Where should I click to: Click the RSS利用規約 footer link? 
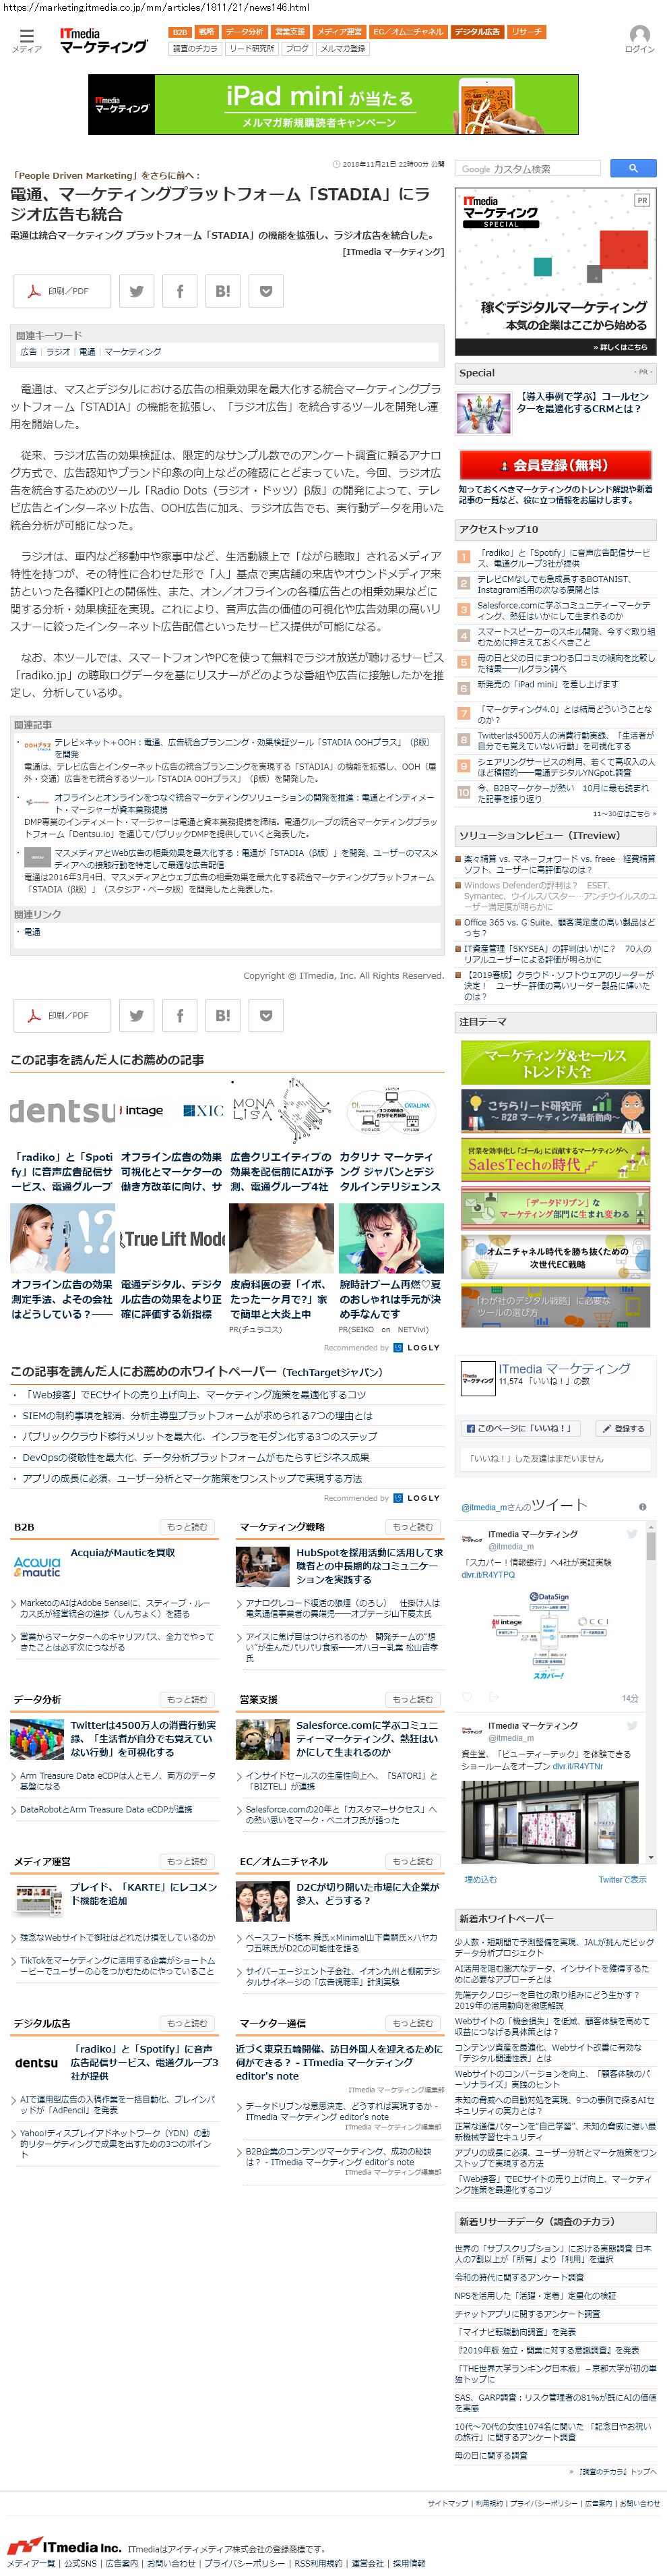point(319,2564)
